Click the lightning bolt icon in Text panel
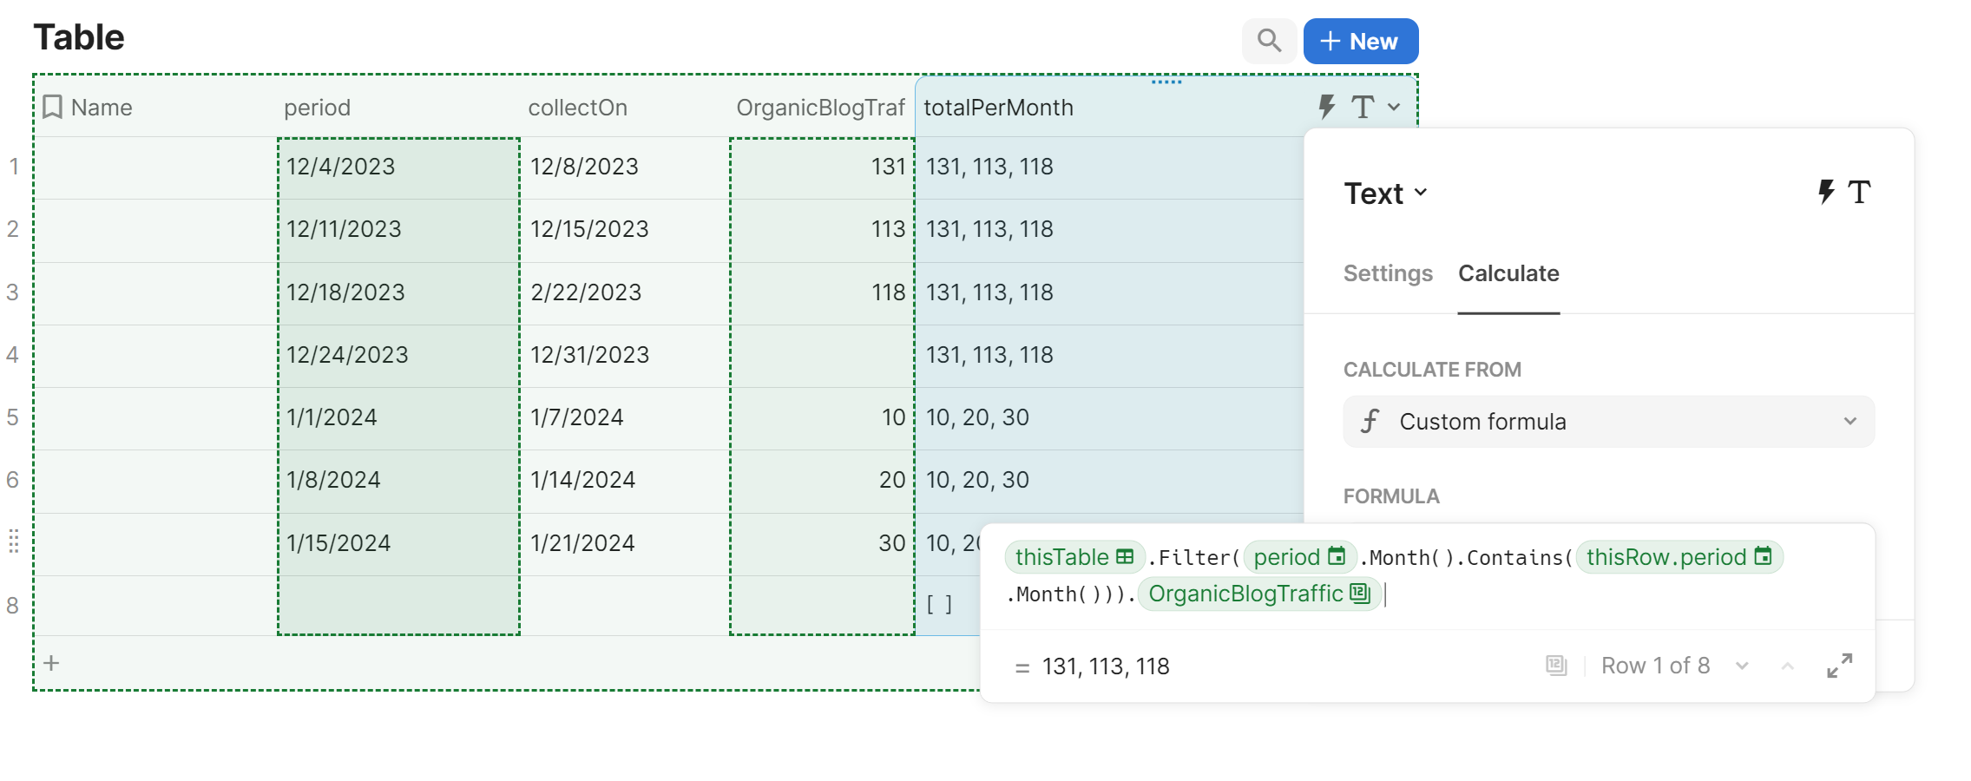 pos(1826,192)
